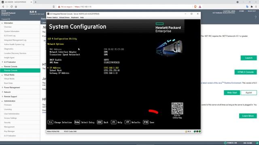Viewport: 259px width, 145px height.
Task: Click the remote console window title icon
Action: point(48,14)
